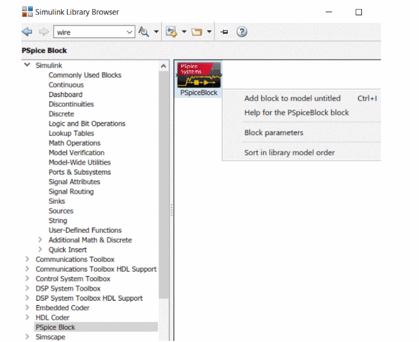The width and height of the screenshot is (419, 342).
Task: Select the Math Operations library
Action: 74,143
